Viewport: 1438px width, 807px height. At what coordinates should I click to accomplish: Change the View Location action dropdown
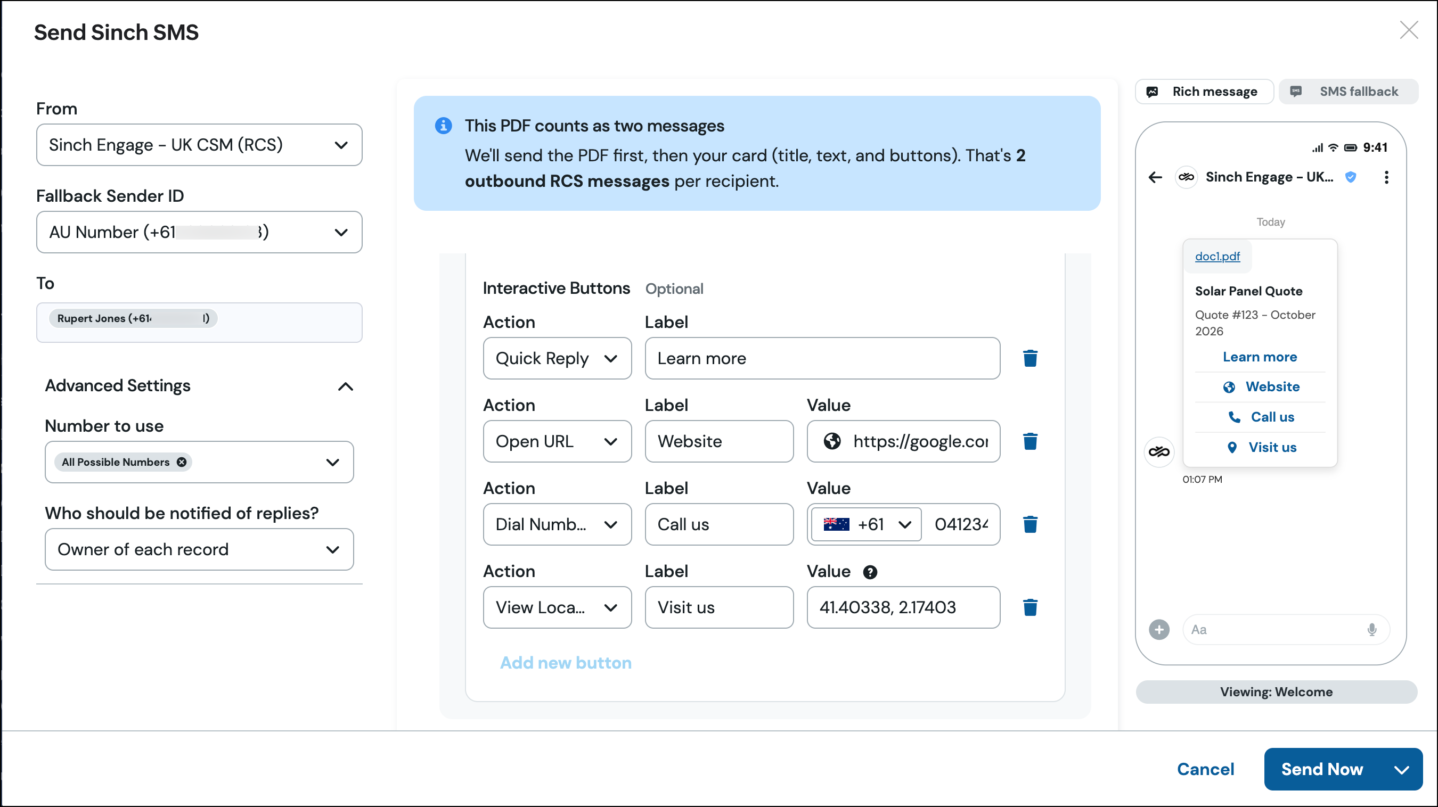557,607
